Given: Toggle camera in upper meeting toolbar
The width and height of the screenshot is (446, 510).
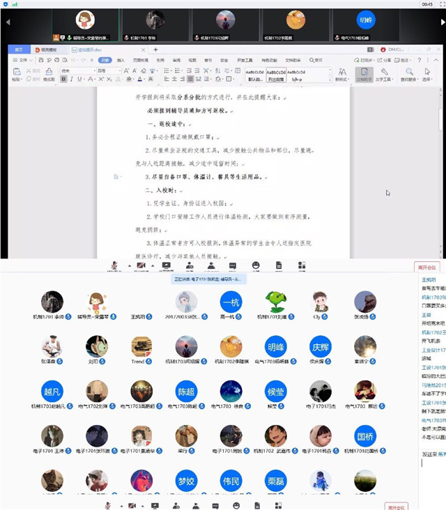Looking at the screenshot, I should point(141,265).
